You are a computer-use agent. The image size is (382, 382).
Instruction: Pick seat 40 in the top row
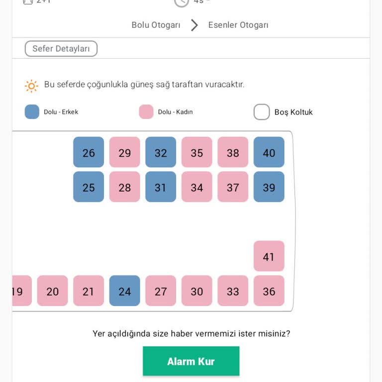(x=269, y=152)
